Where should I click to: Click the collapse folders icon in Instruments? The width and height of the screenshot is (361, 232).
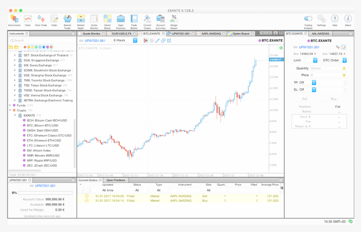tap(11, 47)
